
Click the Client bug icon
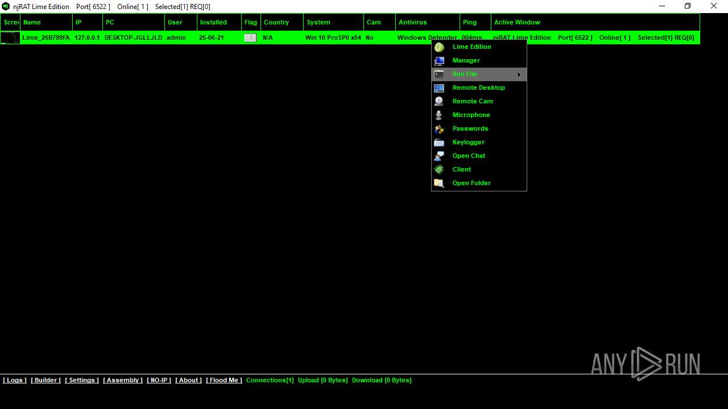tap(439, 170)
